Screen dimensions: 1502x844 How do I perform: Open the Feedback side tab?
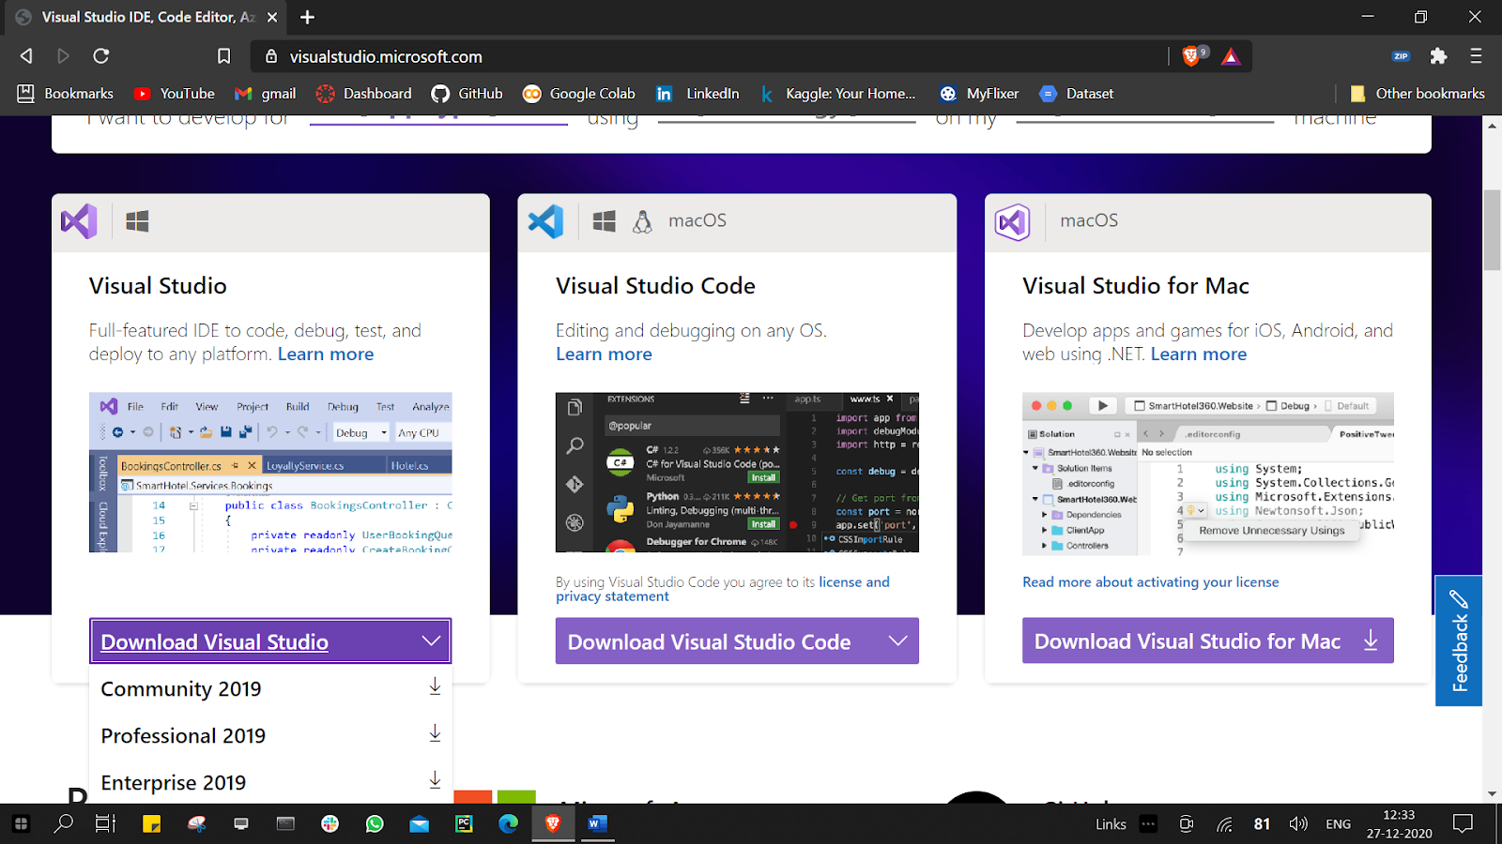point(1459,641)
